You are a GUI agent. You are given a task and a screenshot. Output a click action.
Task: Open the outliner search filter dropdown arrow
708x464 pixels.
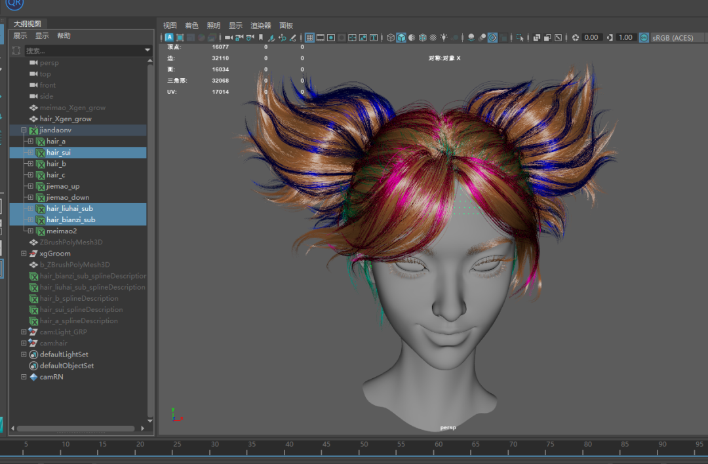147,50
